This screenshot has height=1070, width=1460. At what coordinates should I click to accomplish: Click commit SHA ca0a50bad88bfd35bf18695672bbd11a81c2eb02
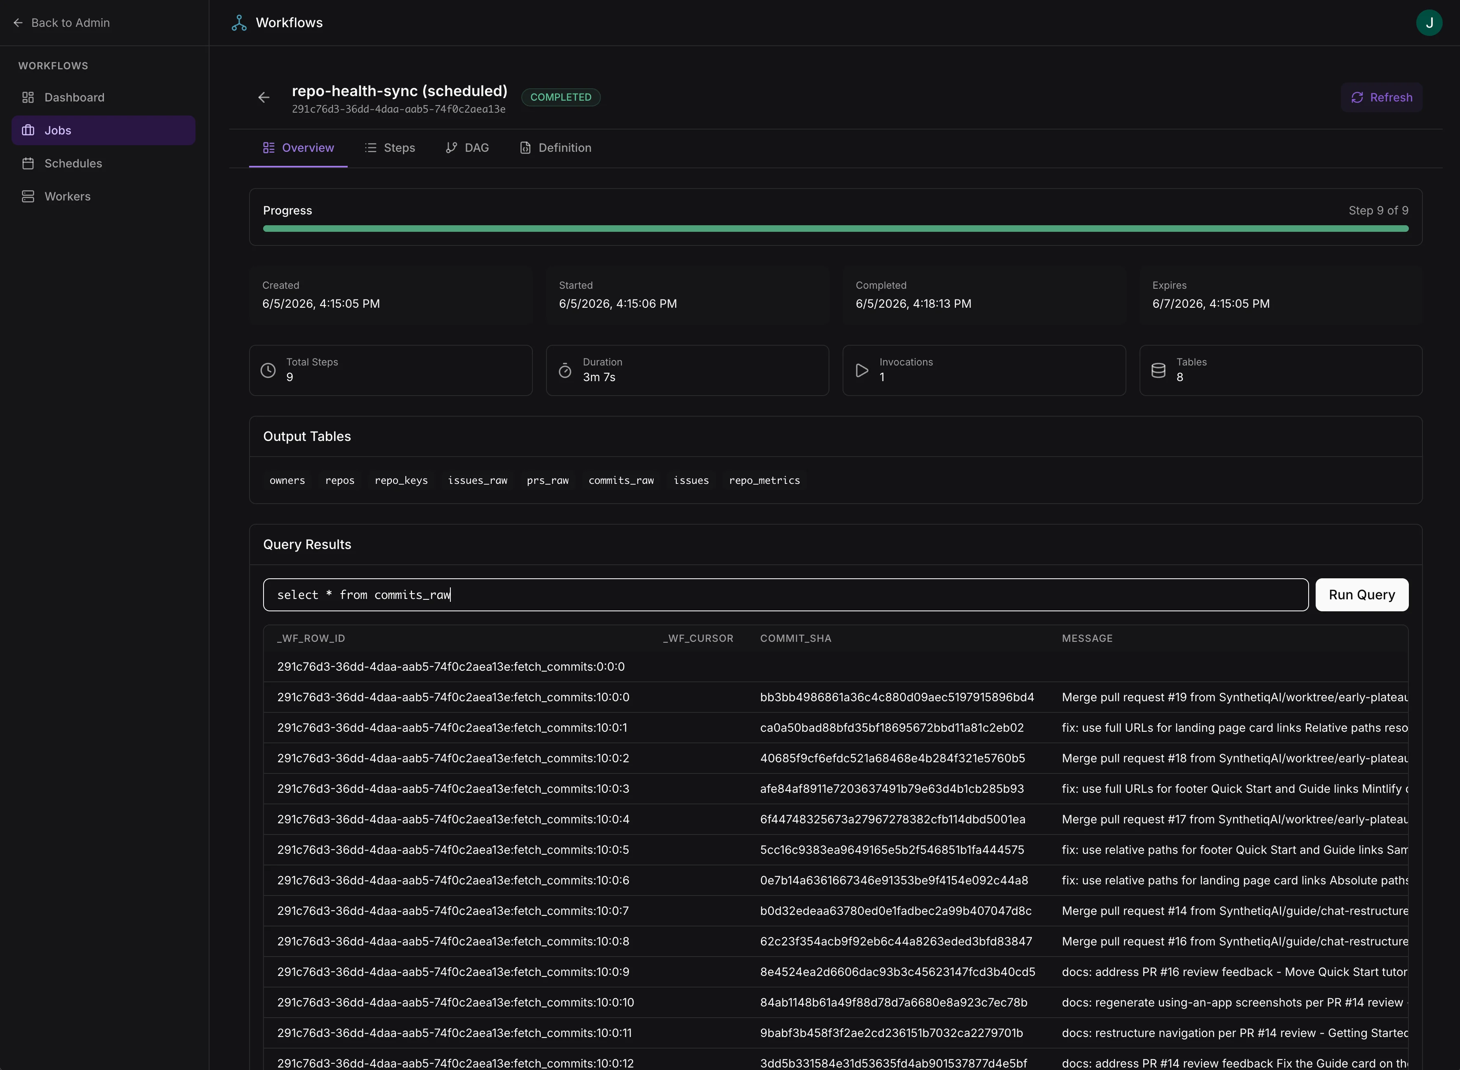pyautogui.click(x=892, y=728)
